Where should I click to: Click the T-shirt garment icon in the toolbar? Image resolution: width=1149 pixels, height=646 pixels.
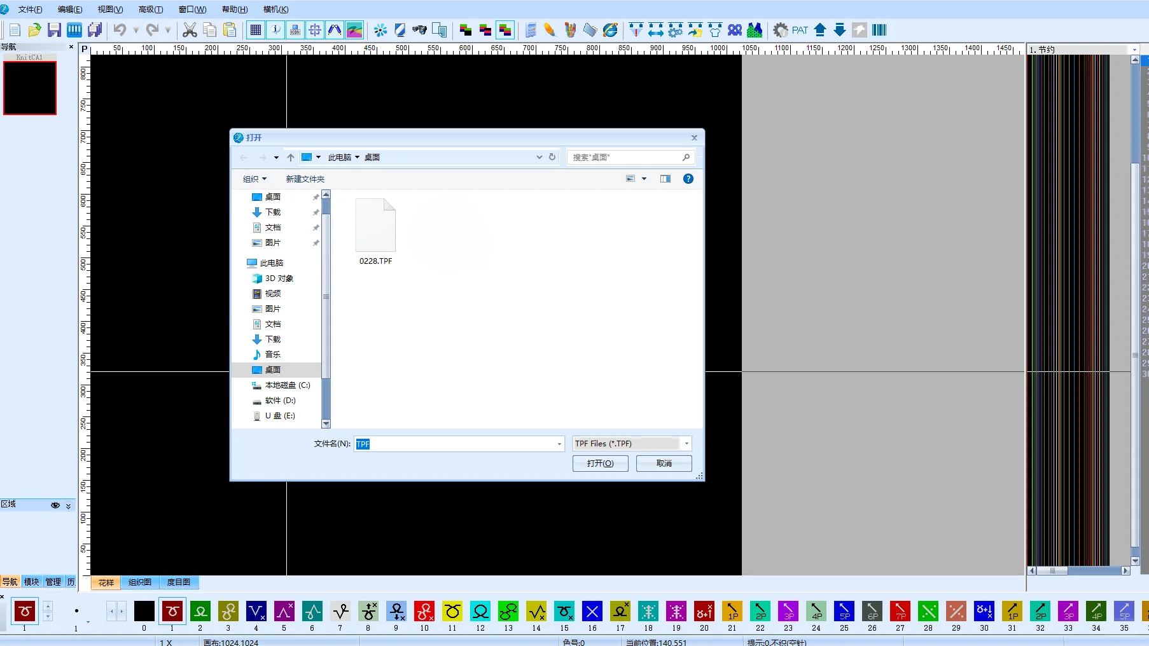(715, 30)
